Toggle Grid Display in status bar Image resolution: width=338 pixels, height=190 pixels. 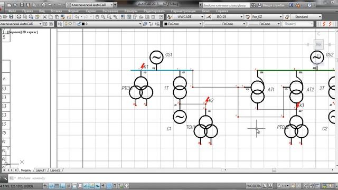[57, 186]
